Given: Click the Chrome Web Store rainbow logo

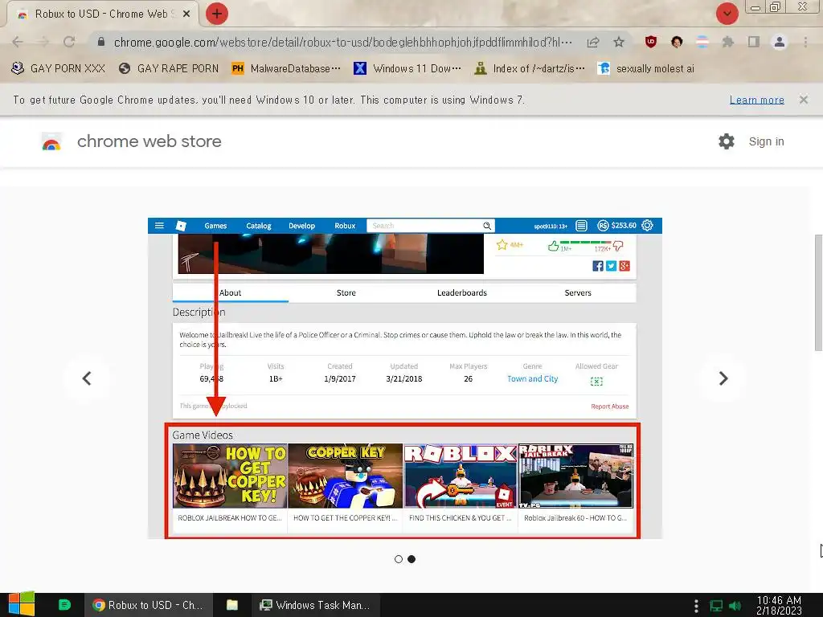Looking at the screenshot, I should click(51, 141).
